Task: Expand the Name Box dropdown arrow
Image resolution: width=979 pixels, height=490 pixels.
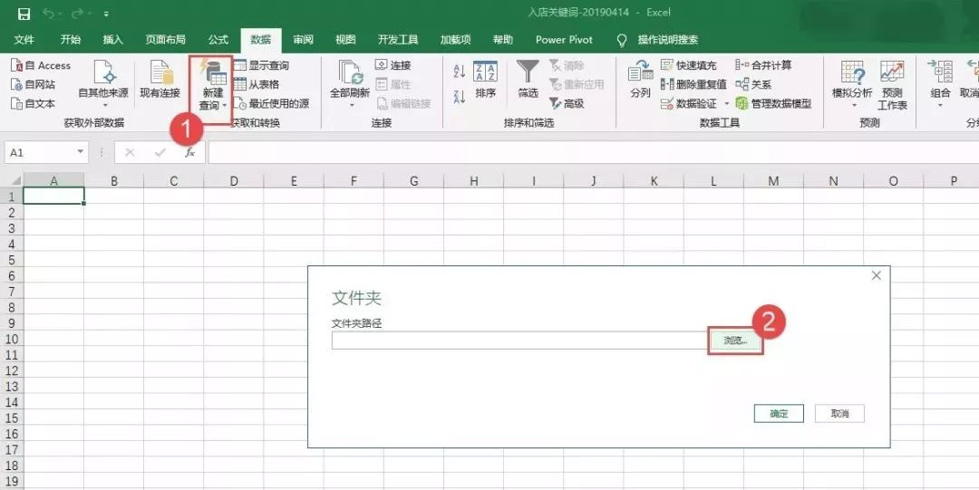Action: pos(80,152)
